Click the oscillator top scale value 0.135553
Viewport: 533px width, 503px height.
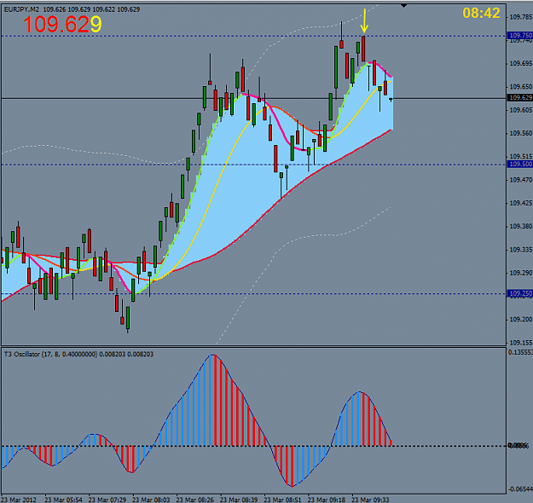tap(520, 352)
